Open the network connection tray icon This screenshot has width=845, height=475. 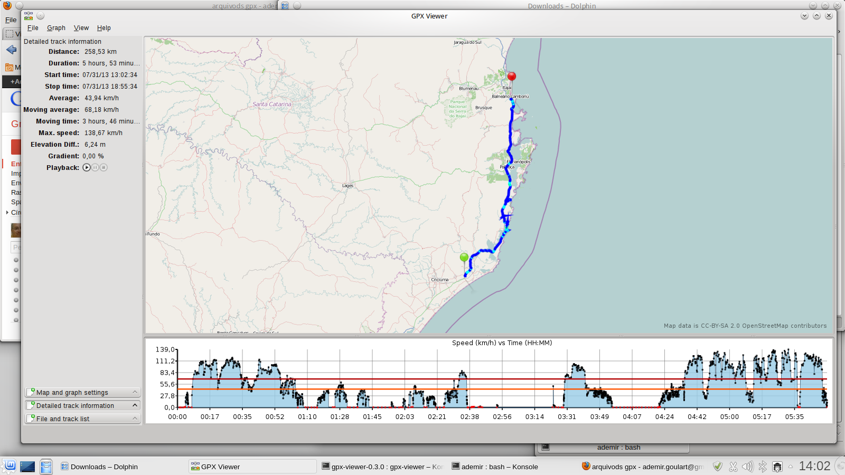pyautogui.click(x=777, y=467)
